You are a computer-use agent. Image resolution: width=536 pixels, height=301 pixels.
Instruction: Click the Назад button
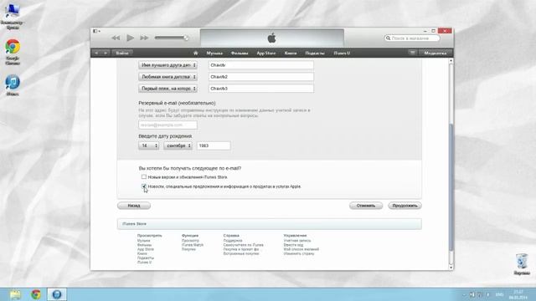[x=134, y=206]
